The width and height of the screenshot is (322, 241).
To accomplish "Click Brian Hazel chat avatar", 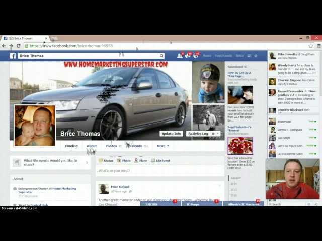I will coord(272,122).
